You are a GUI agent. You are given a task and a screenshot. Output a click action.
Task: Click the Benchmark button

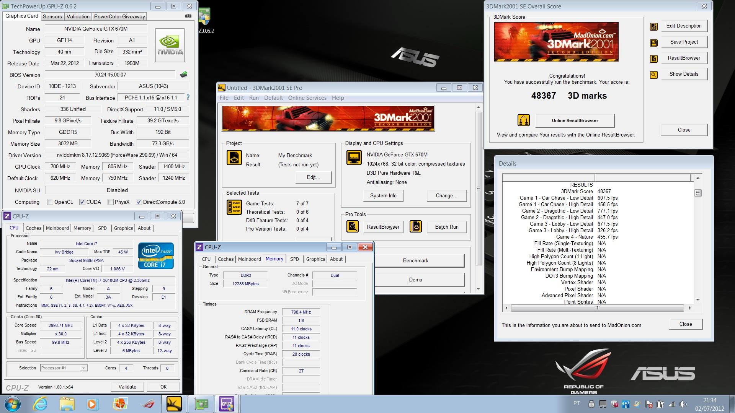click(x=419, y=261)
